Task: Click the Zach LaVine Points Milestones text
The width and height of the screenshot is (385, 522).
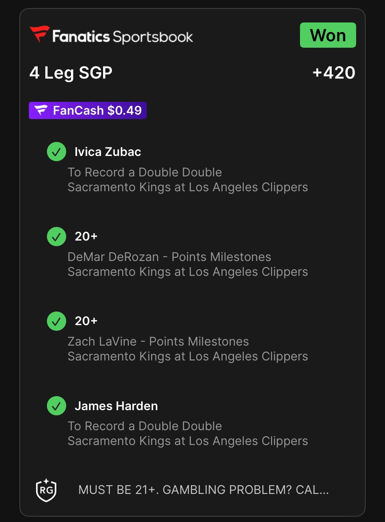Action: click(158, 342)
